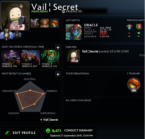Open the 3 Trophies link
Screen dimensions: 145x139
133,74
